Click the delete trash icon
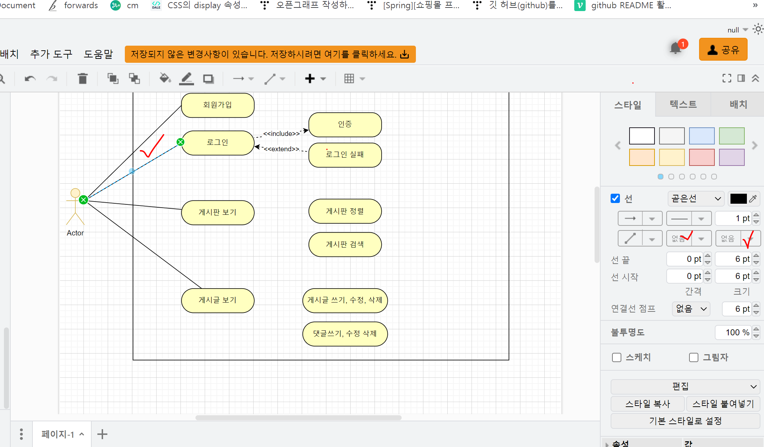 [x=82, y=78]
